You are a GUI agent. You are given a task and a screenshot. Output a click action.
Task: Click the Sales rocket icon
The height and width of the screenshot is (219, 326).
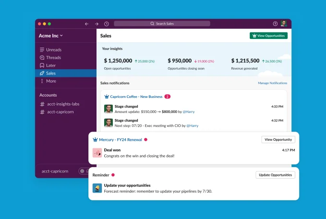pyautogui.click(x=42, y=73)
